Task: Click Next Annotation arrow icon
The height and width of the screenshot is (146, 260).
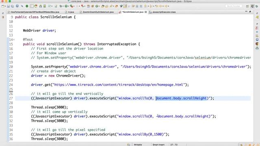Action: tap(145, 6)
